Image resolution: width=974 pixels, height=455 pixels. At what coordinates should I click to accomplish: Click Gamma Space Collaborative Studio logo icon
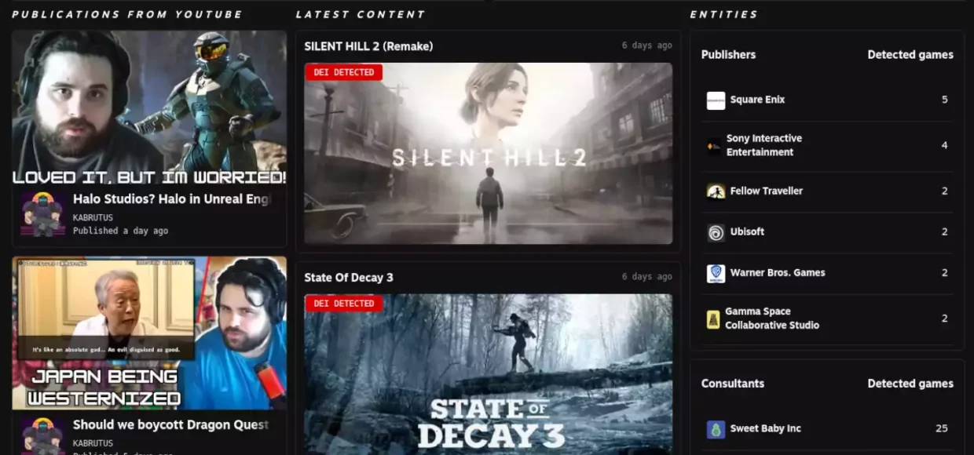[713, 318]
